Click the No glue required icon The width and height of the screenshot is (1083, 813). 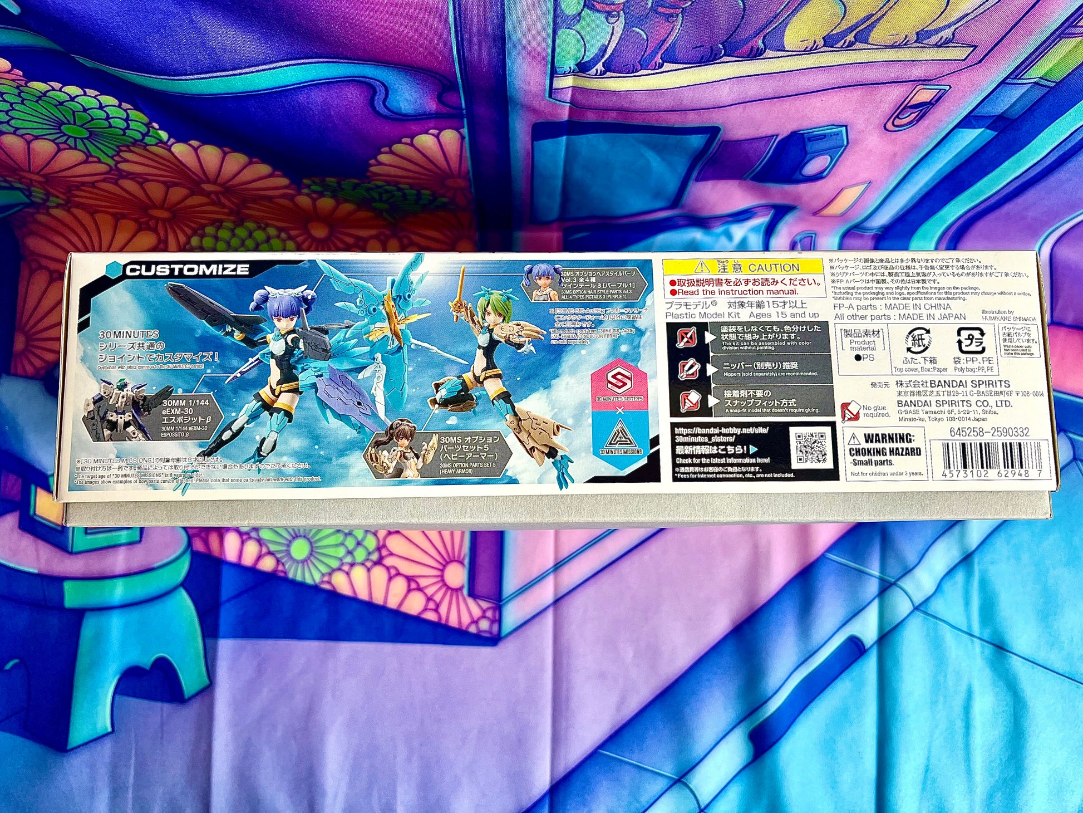click(x=851, y=412)
